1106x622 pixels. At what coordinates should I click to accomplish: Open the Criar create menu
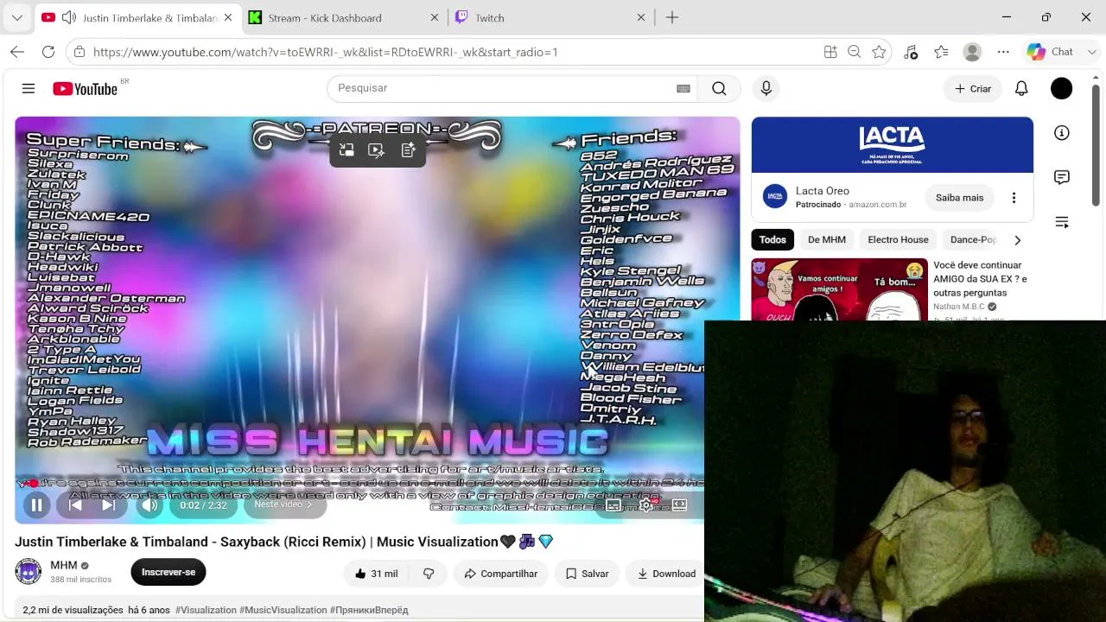[973, 88]
